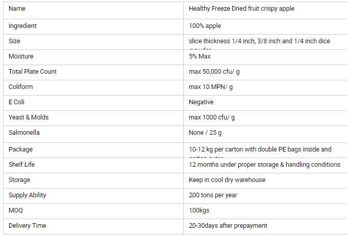Select the 'None / 25 g' Salmonella value
Viewport: 357px width, 242px height.
[205, 133]
